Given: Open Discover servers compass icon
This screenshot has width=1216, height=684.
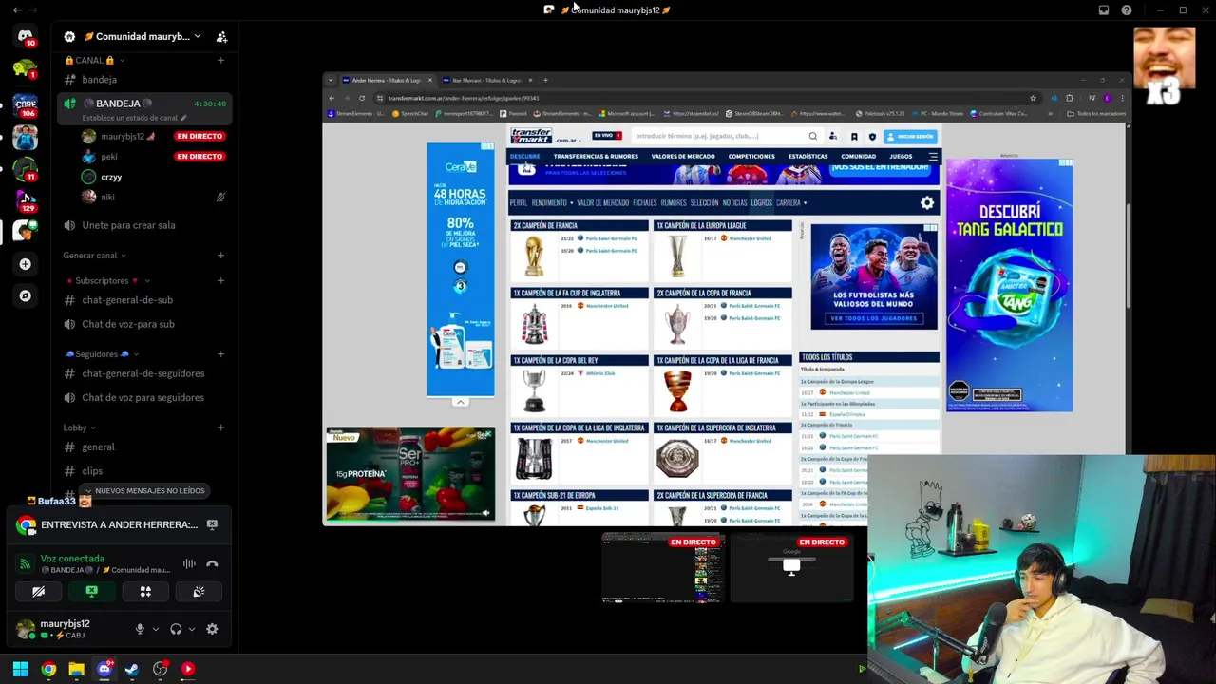Looking at the screenshot, I should click(25, 295).
